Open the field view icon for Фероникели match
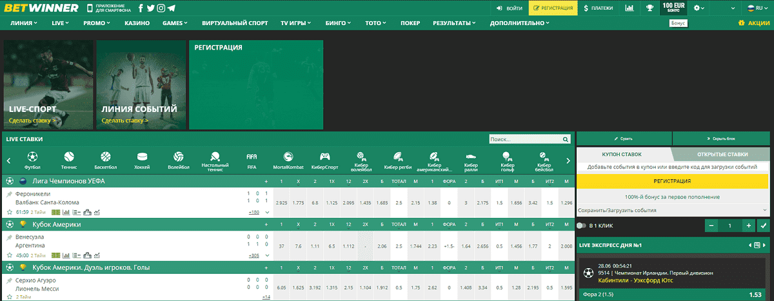The width and height of the screenshot is (774, 301). pyautogui.click(x=55, y=211)
